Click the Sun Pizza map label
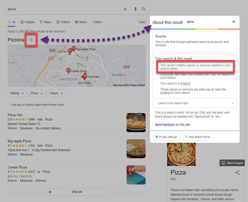This screenshot has height=202, width=248. (85, 83)
